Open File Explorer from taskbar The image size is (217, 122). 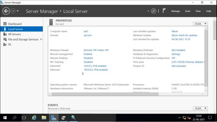click(44, 118)
